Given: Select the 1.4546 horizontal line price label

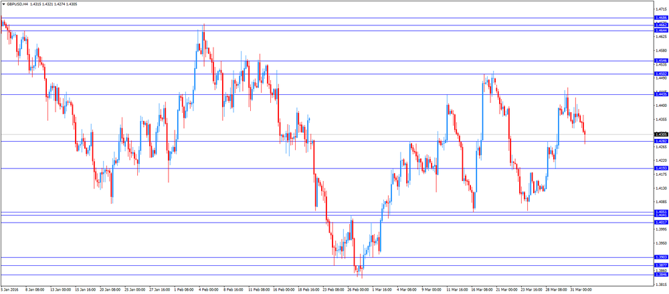Looking at the screenshot, I should click(661, 61).
